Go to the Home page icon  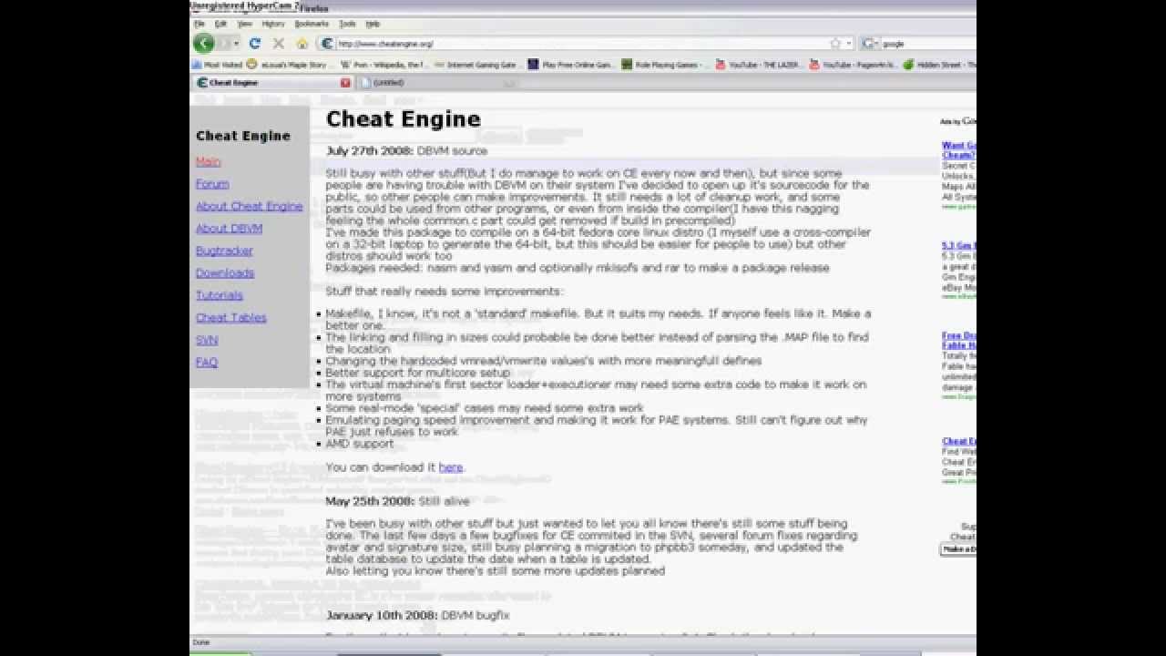[x=302, y=43]
